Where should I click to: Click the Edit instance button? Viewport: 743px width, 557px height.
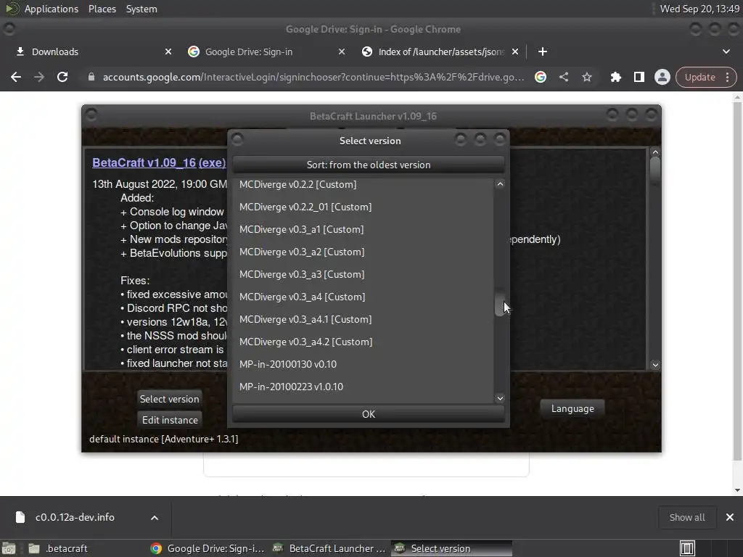tap(170, 420)
